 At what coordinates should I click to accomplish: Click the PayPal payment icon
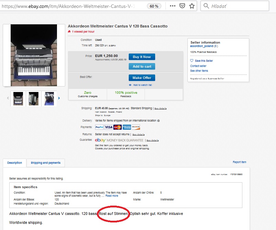click(100, 127)
